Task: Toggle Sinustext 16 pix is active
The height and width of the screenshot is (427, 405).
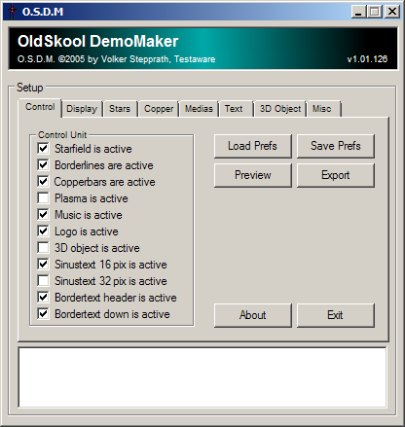Action: click(x=43, y=265)
